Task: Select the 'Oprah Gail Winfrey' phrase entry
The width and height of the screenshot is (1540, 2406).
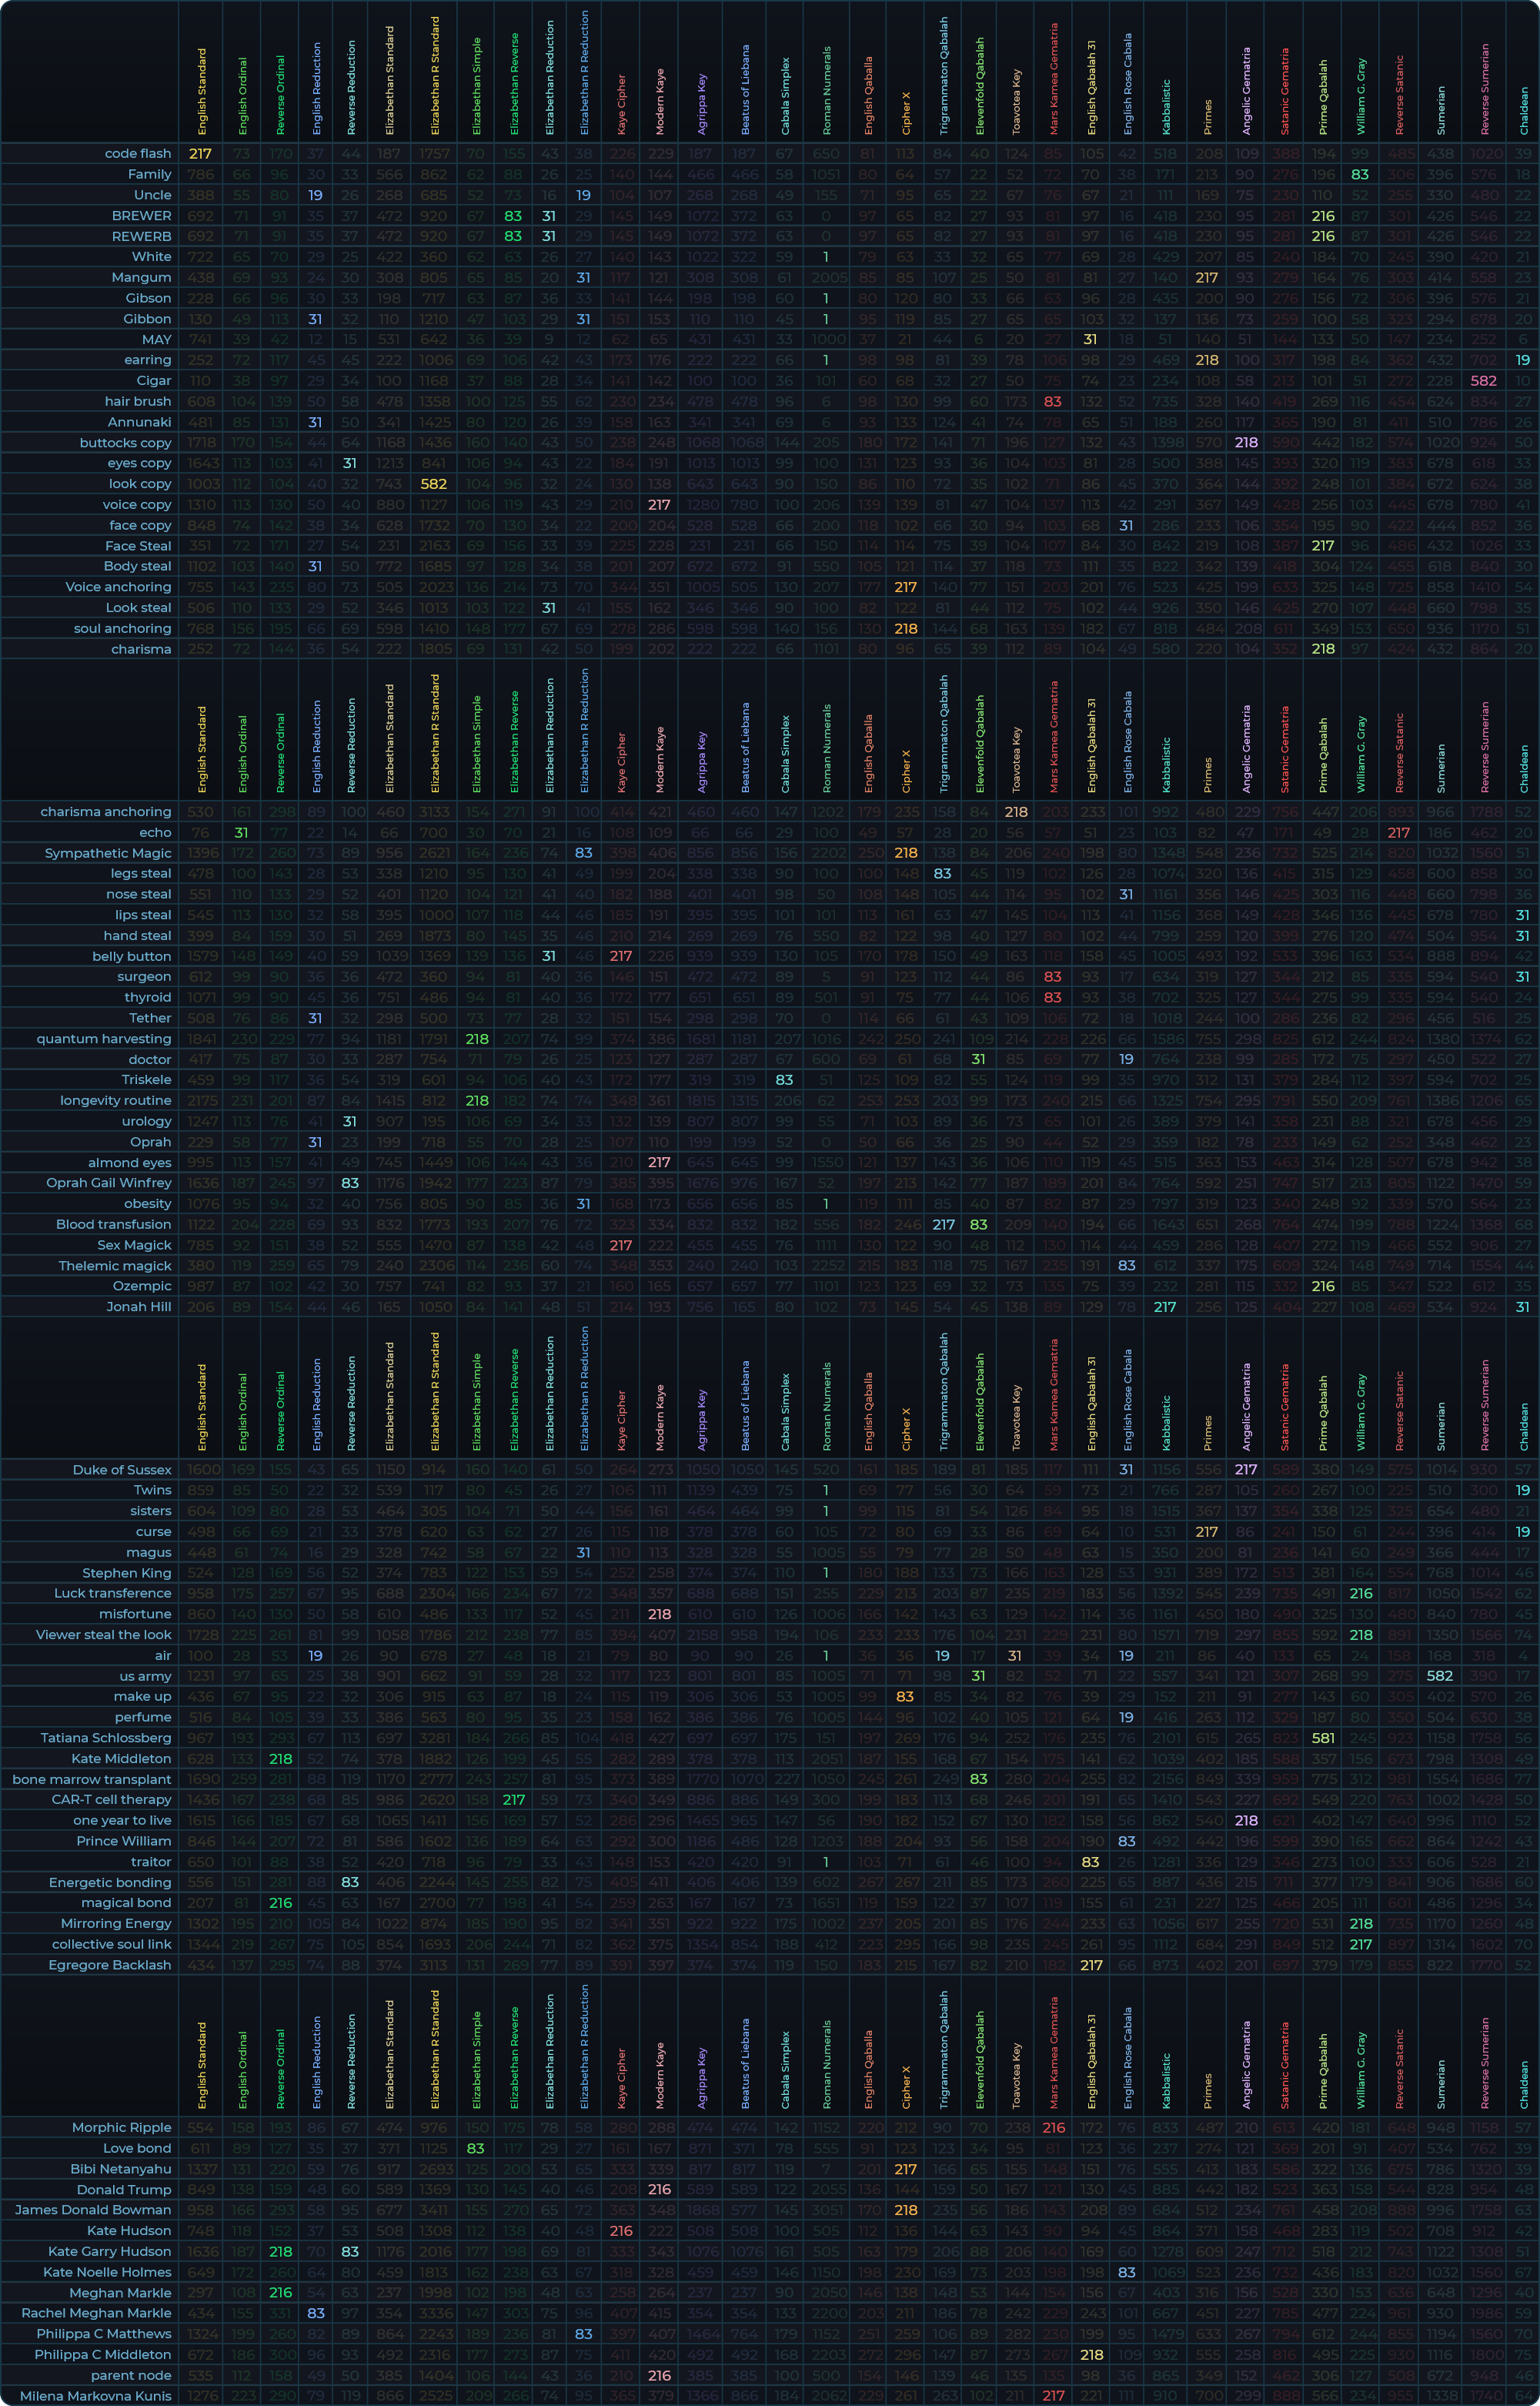Action: pos(108,1183)
